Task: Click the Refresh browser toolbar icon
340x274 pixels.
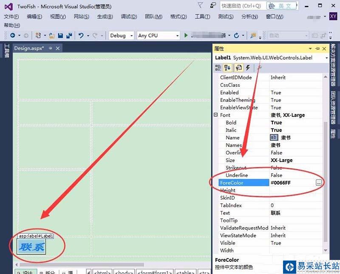Action: tap(236, 35)
